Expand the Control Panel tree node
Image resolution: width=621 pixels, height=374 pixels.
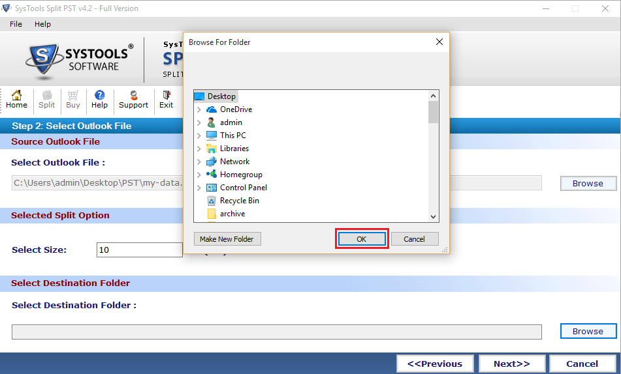[199, 188]
